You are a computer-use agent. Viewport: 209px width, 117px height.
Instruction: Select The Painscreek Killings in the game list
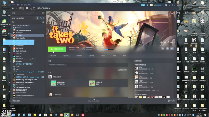click(23, 30)
